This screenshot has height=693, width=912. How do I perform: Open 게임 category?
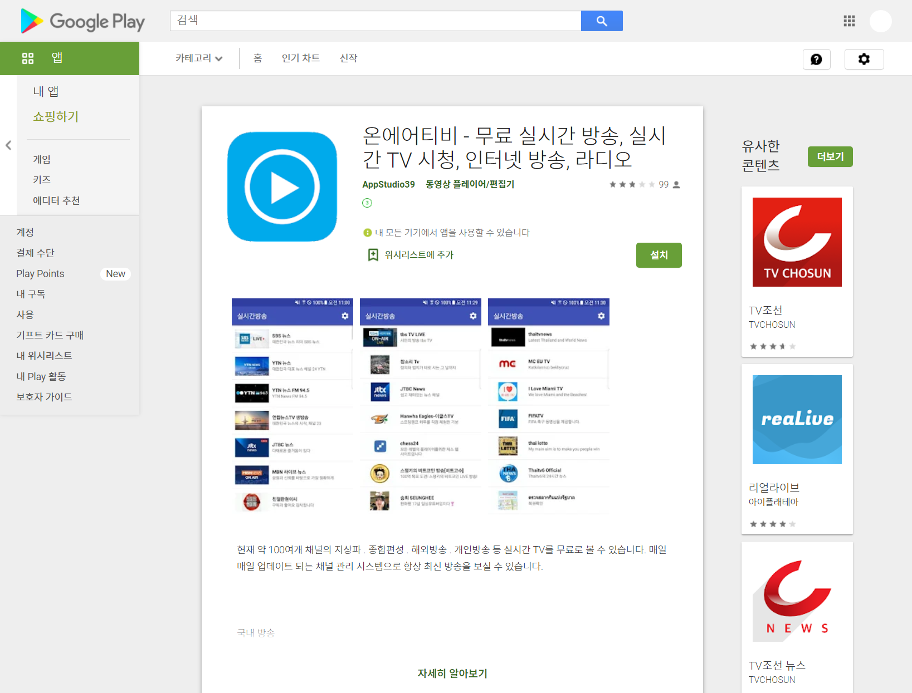pyautogui.click(x=42, y=159)
